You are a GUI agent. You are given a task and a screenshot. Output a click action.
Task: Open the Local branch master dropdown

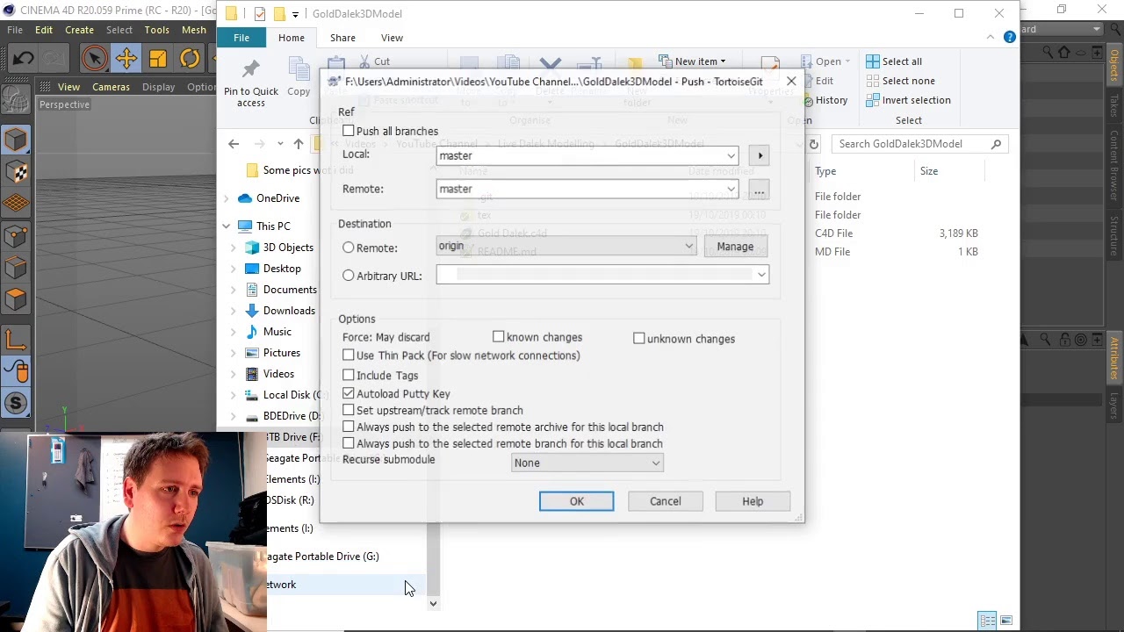[587, 155]
